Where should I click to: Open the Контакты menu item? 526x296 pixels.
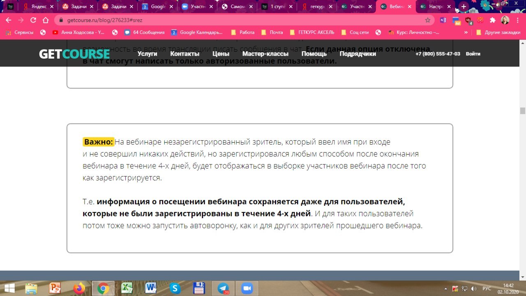[x=185, y=54]
